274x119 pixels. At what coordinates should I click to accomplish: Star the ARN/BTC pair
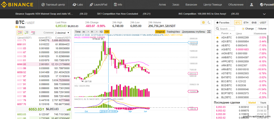(x=217, y=69)
